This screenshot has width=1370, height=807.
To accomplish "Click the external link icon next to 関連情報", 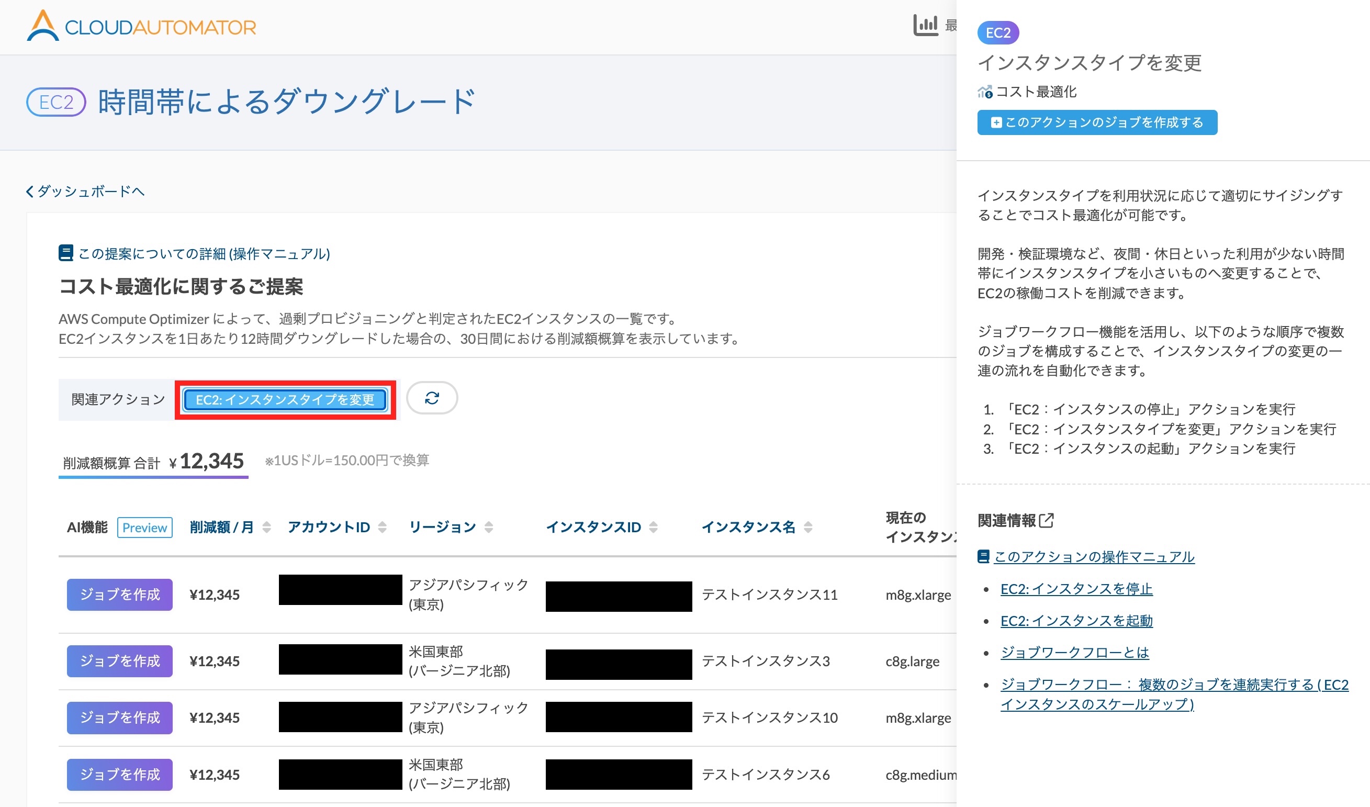I will coord(1047,520).
